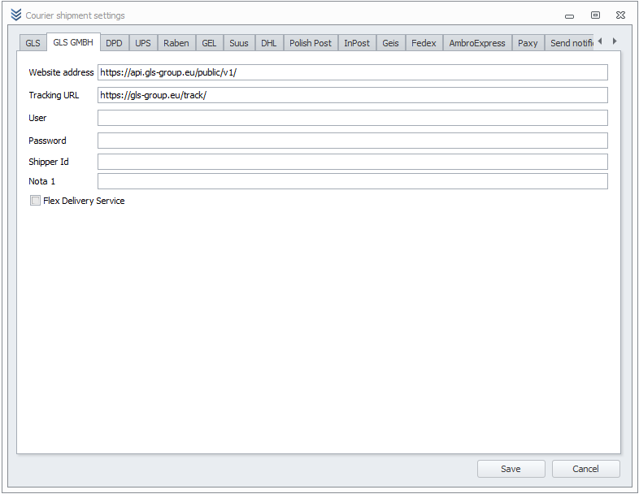This screenshot has height=494, width=639.
Task: Click the Save button
Action: (511, 469)
